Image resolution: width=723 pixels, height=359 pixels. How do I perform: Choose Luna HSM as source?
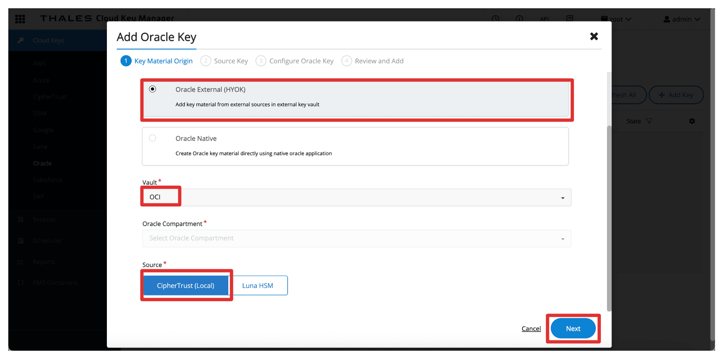[258, 285]
